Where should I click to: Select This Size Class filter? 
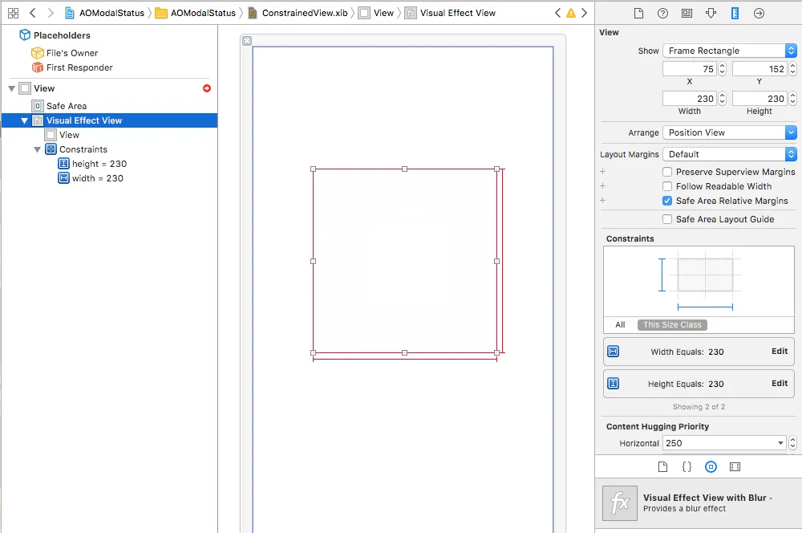(x=672, y=324)
